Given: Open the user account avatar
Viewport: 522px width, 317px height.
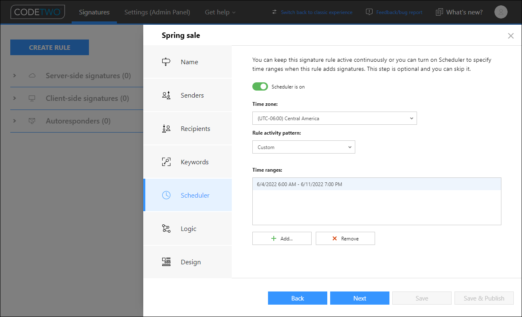Looking at the screenshot, I should tap(501, 12).
